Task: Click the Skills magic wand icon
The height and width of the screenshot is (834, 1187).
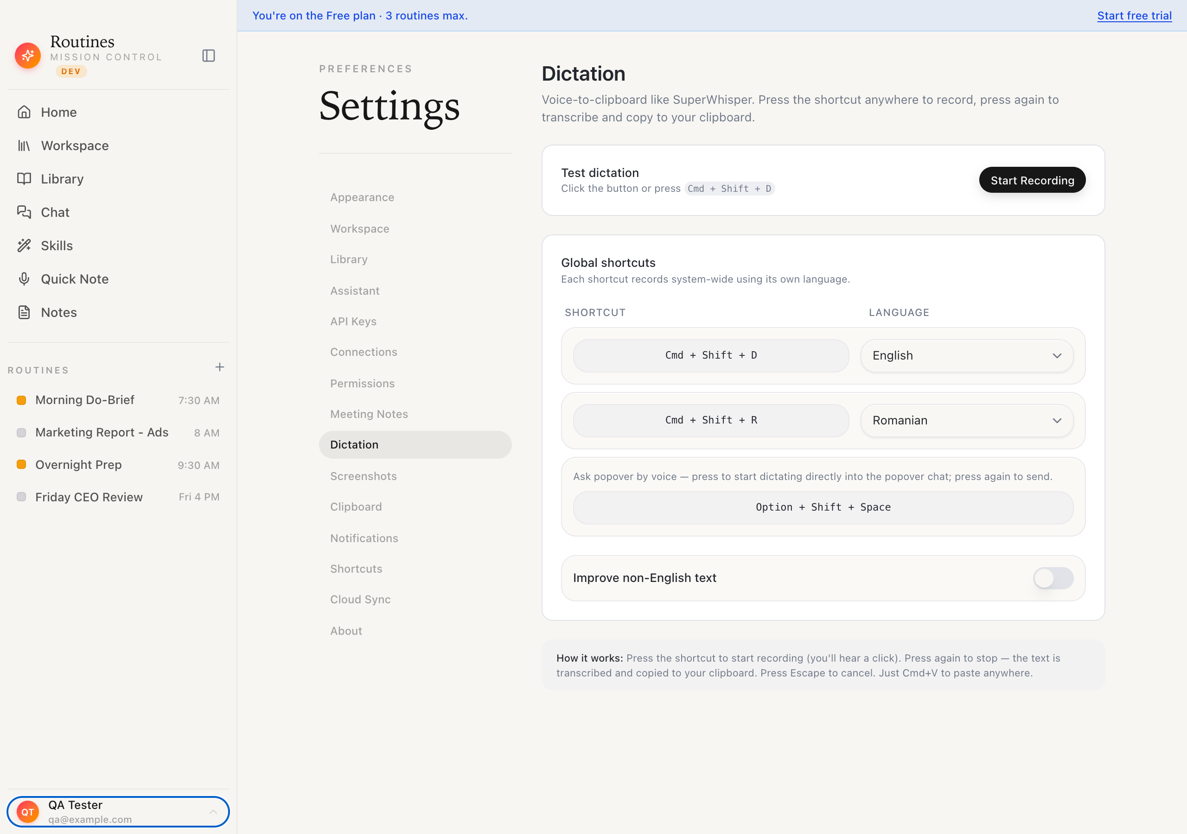Action: tap(24, 246)
